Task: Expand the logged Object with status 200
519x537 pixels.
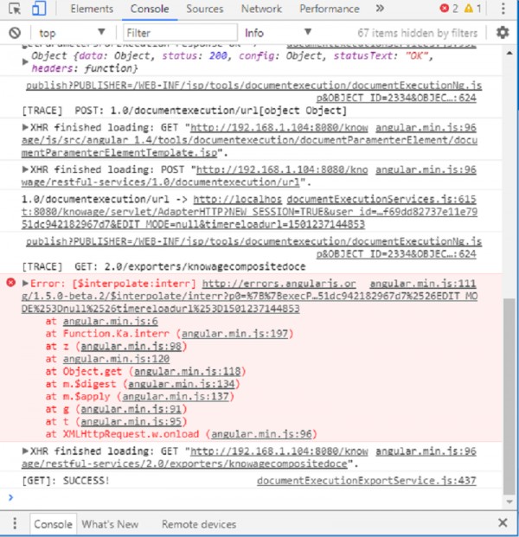Action: click(x=25, y=62)
